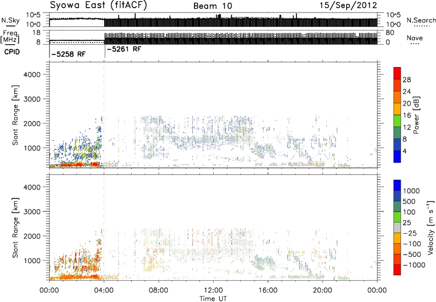Click the '-25' label on Velocity color bar
Viewport: 436px width, 302px height.
[x=410, y=233]
